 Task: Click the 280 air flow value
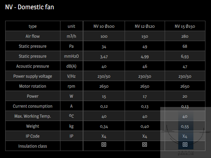coord(185,36)
